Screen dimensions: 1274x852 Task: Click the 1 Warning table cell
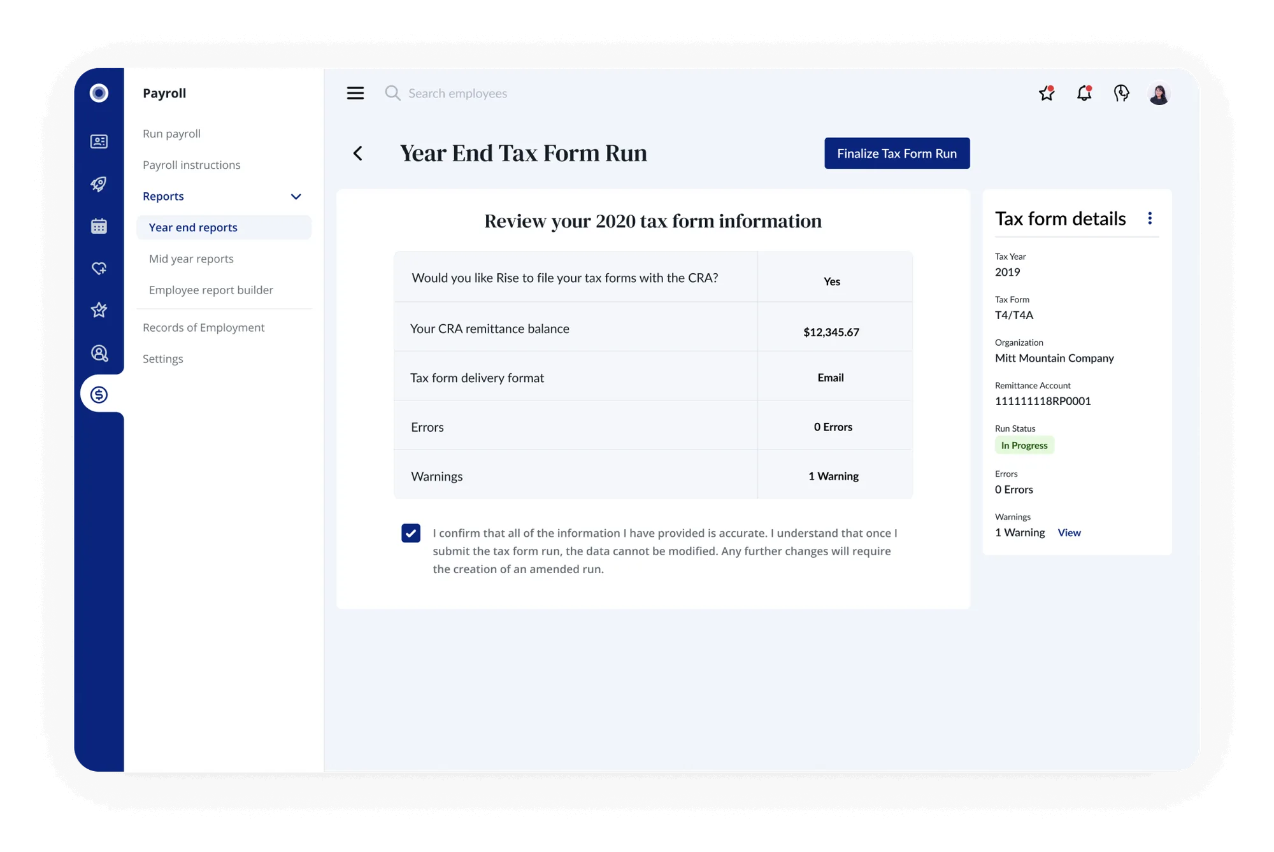[x=834, y=476]
